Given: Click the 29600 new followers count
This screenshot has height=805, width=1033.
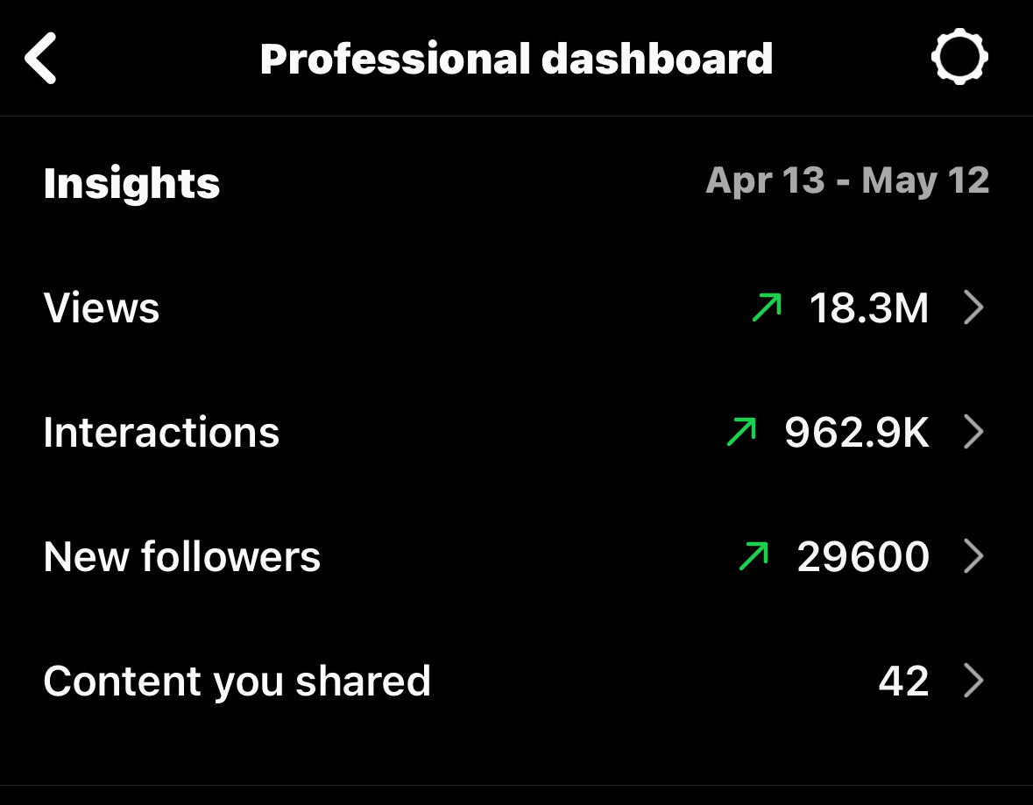Looking at the screenshot, I should point(863,556).
